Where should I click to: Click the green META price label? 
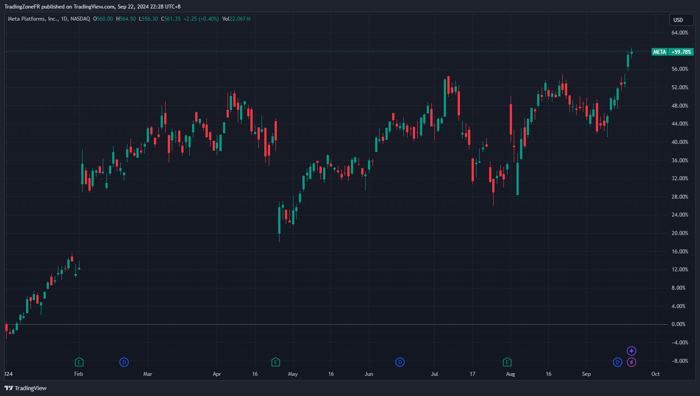point(660,52)
